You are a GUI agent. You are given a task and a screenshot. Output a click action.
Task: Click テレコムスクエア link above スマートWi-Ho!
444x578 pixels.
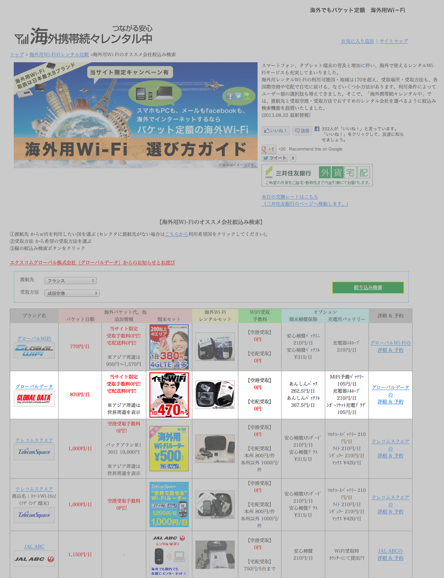[34, 489]
